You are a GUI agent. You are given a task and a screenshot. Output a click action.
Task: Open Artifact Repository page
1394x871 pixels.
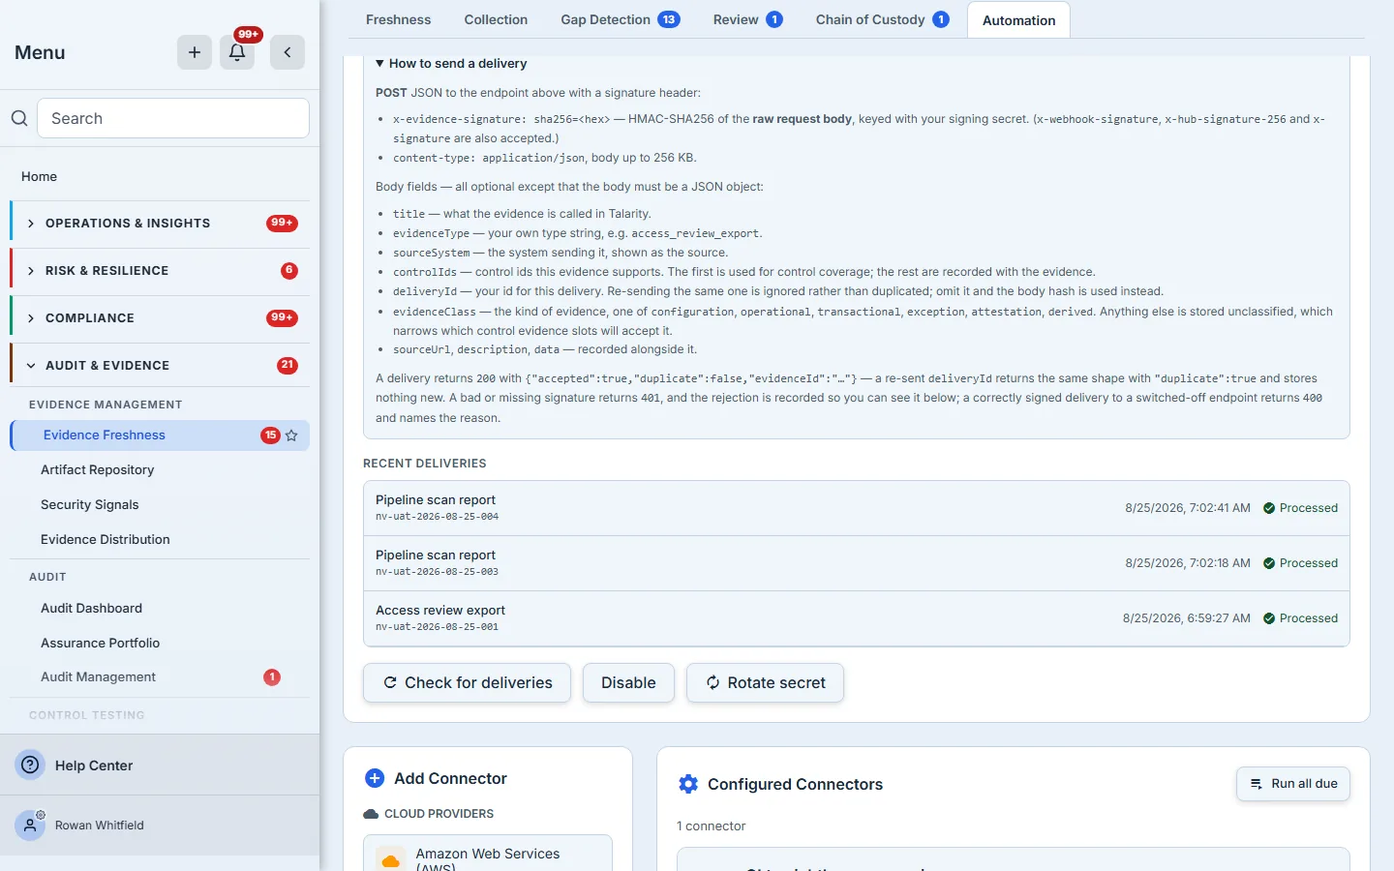(160, 470)
